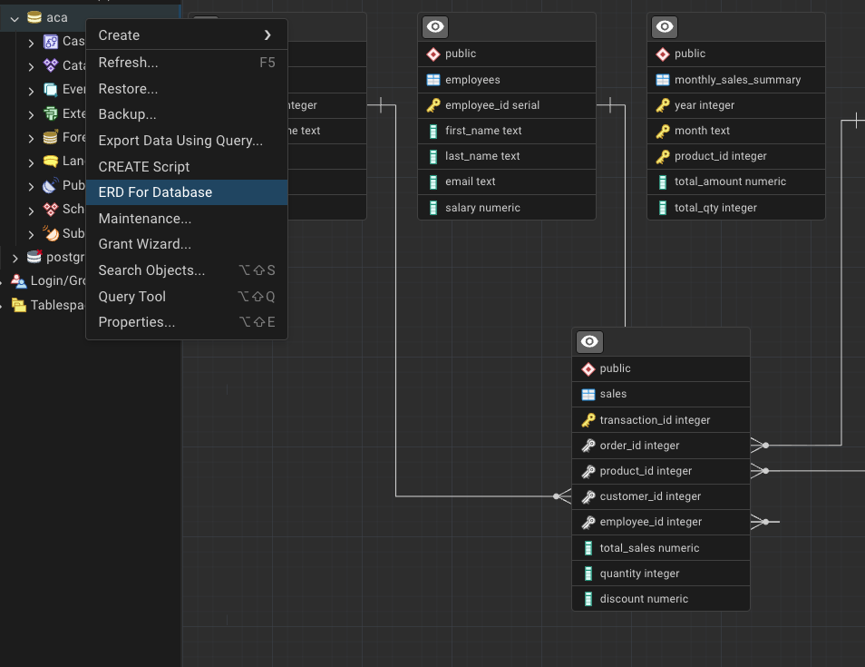
Task: Click the postgres database icon
Action: (34, 257)
